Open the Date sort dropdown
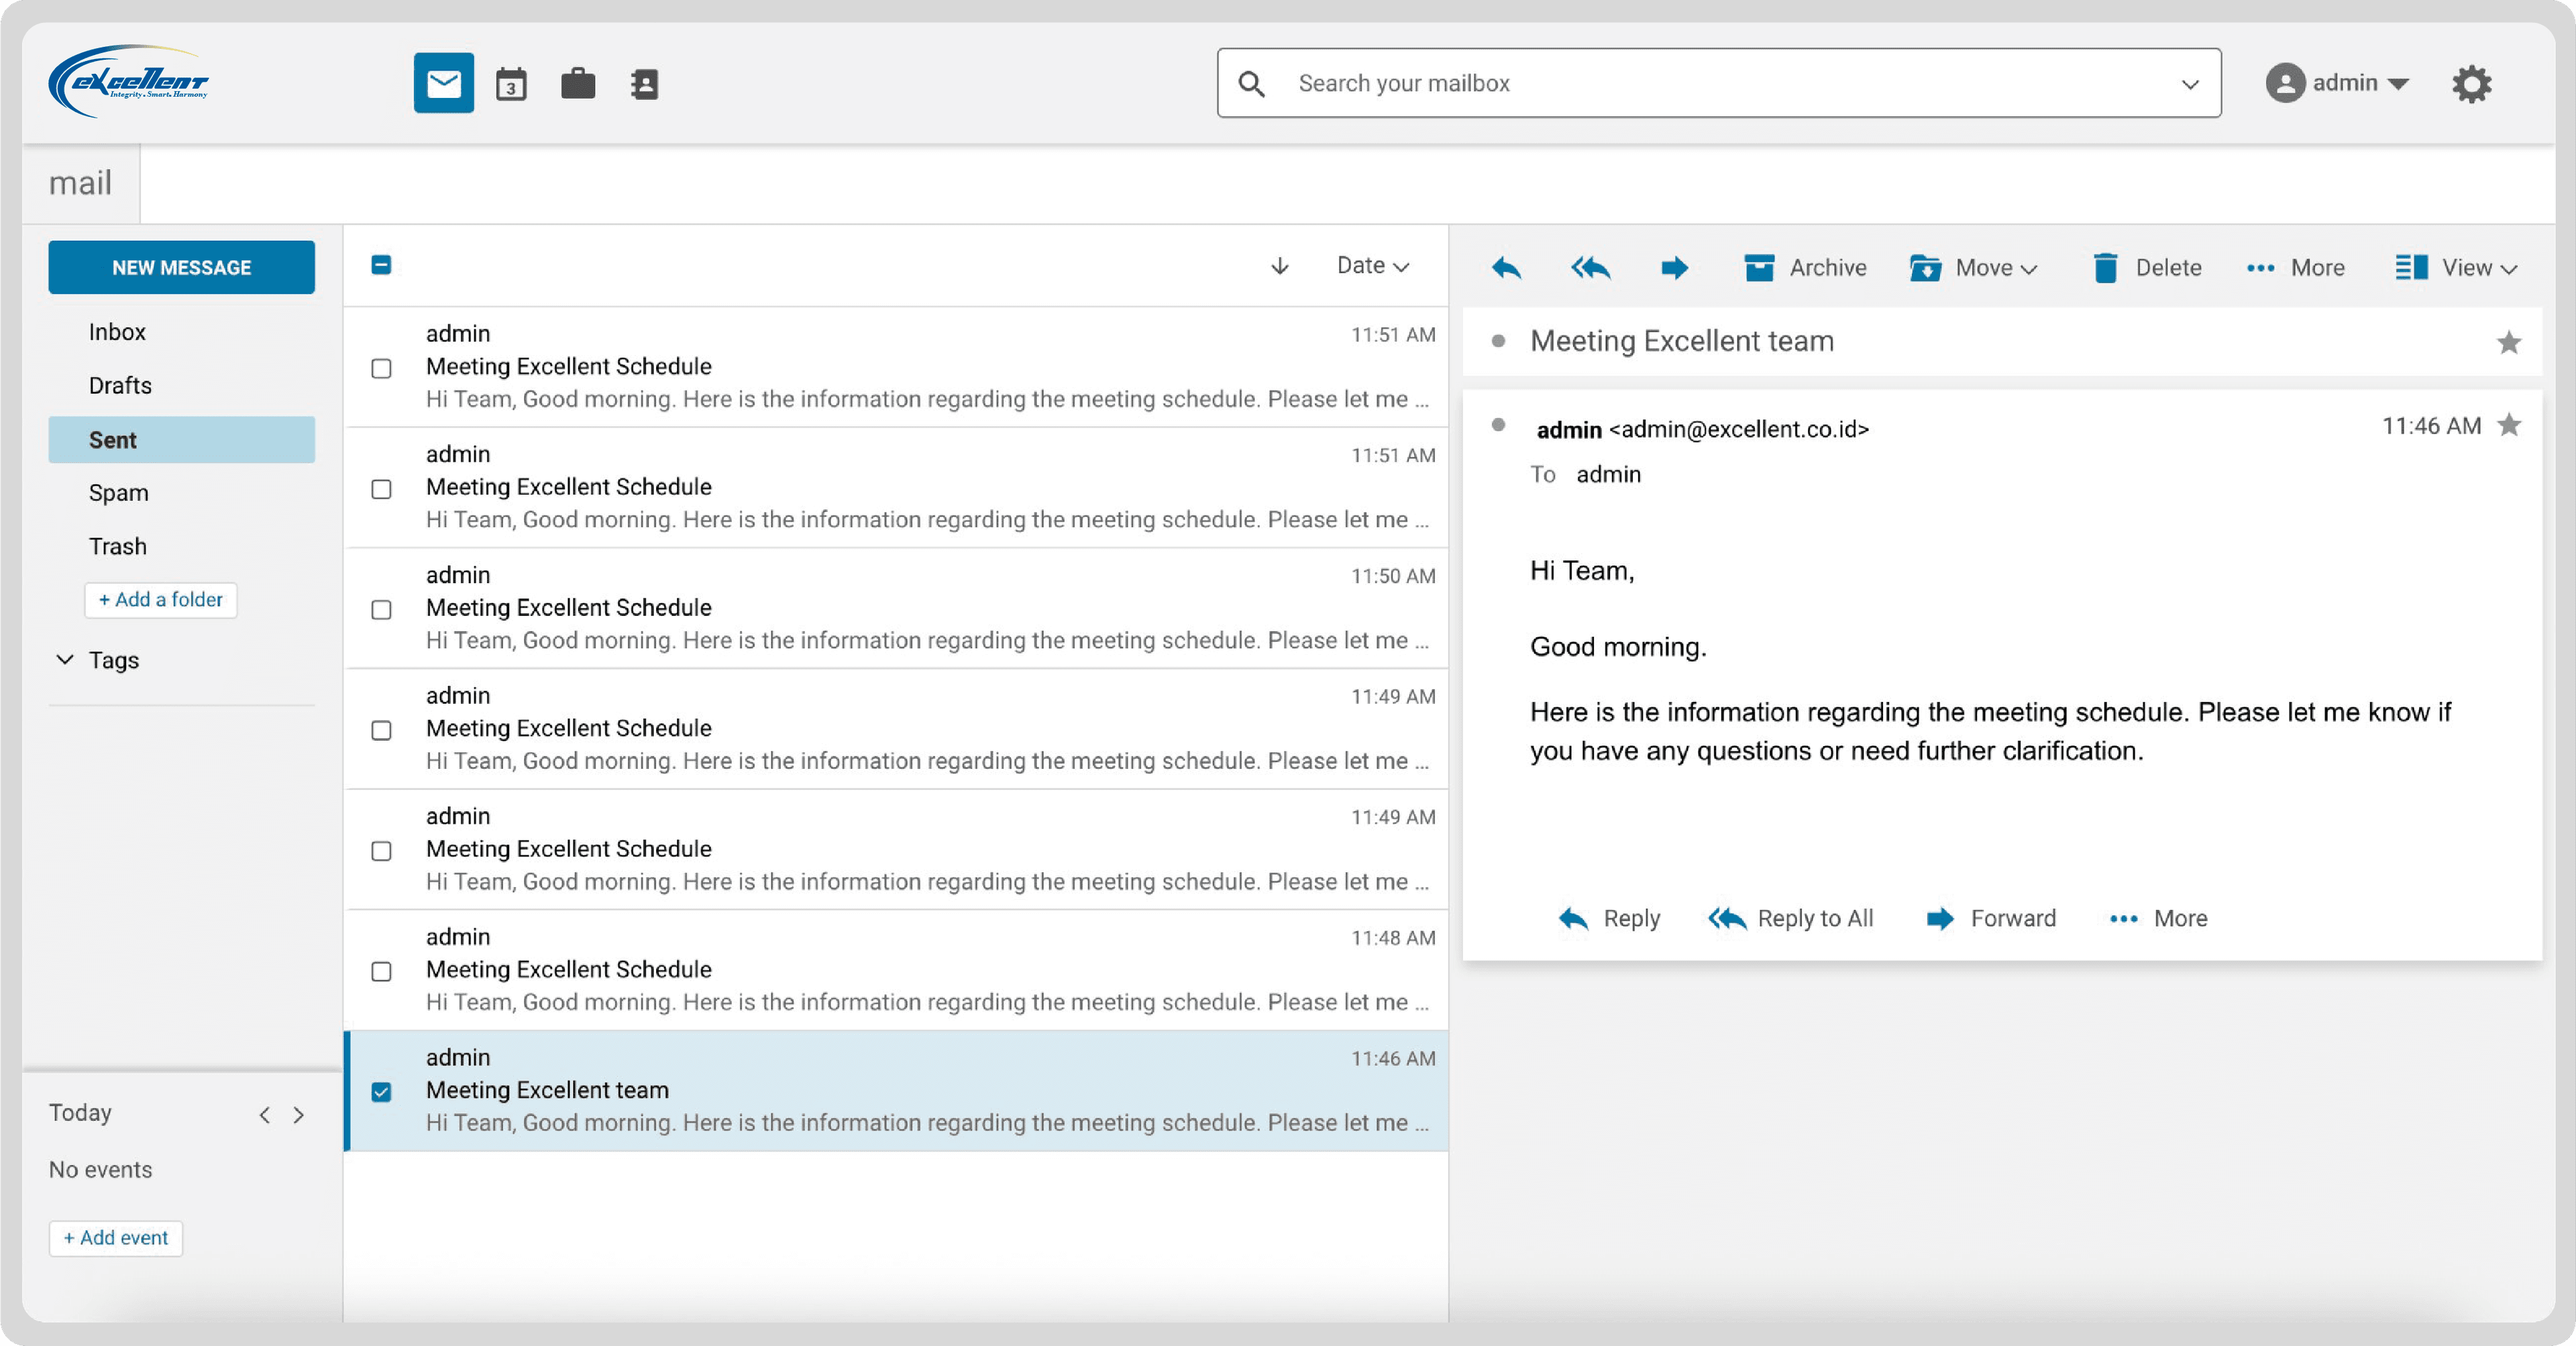Screen dimensions: 2576x1346 (x=1372, y=266)
